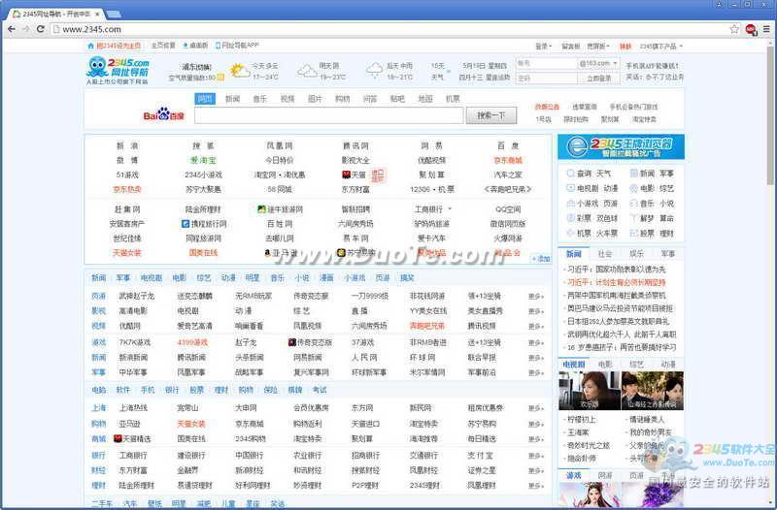777x510 pixels.
Task: Open the Chrome hamburger menu
Action: (x=766, y=29)
